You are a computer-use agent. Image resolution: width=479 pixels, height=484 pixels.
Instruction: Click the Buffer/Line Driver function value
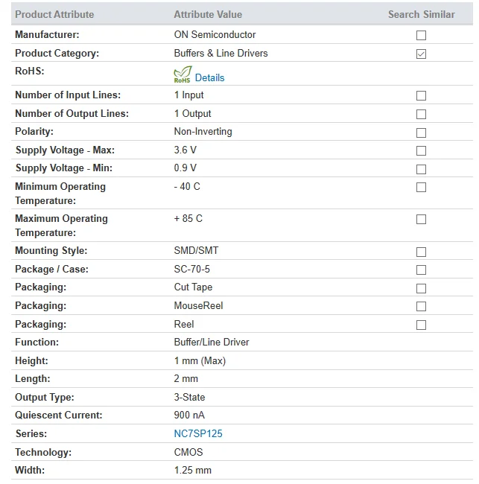pos(212,342)
